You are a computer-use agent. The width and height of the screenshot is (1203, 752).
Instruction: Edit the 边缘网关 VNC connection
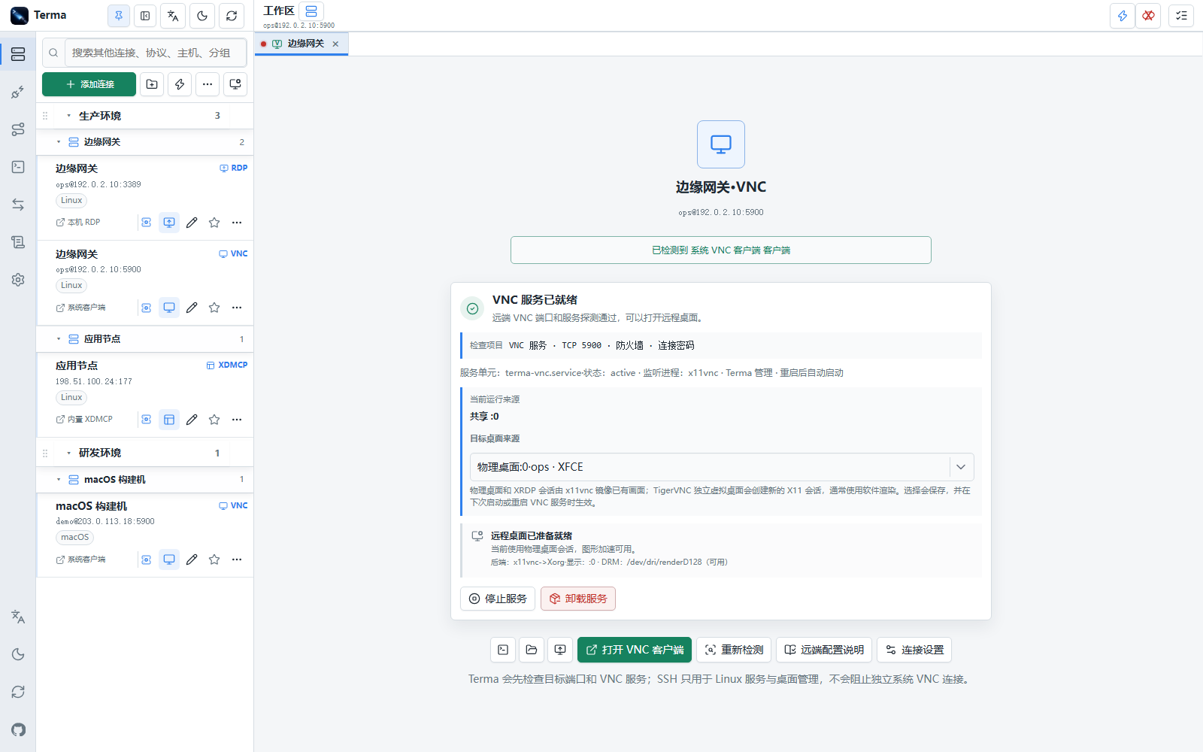coord(192,308)
